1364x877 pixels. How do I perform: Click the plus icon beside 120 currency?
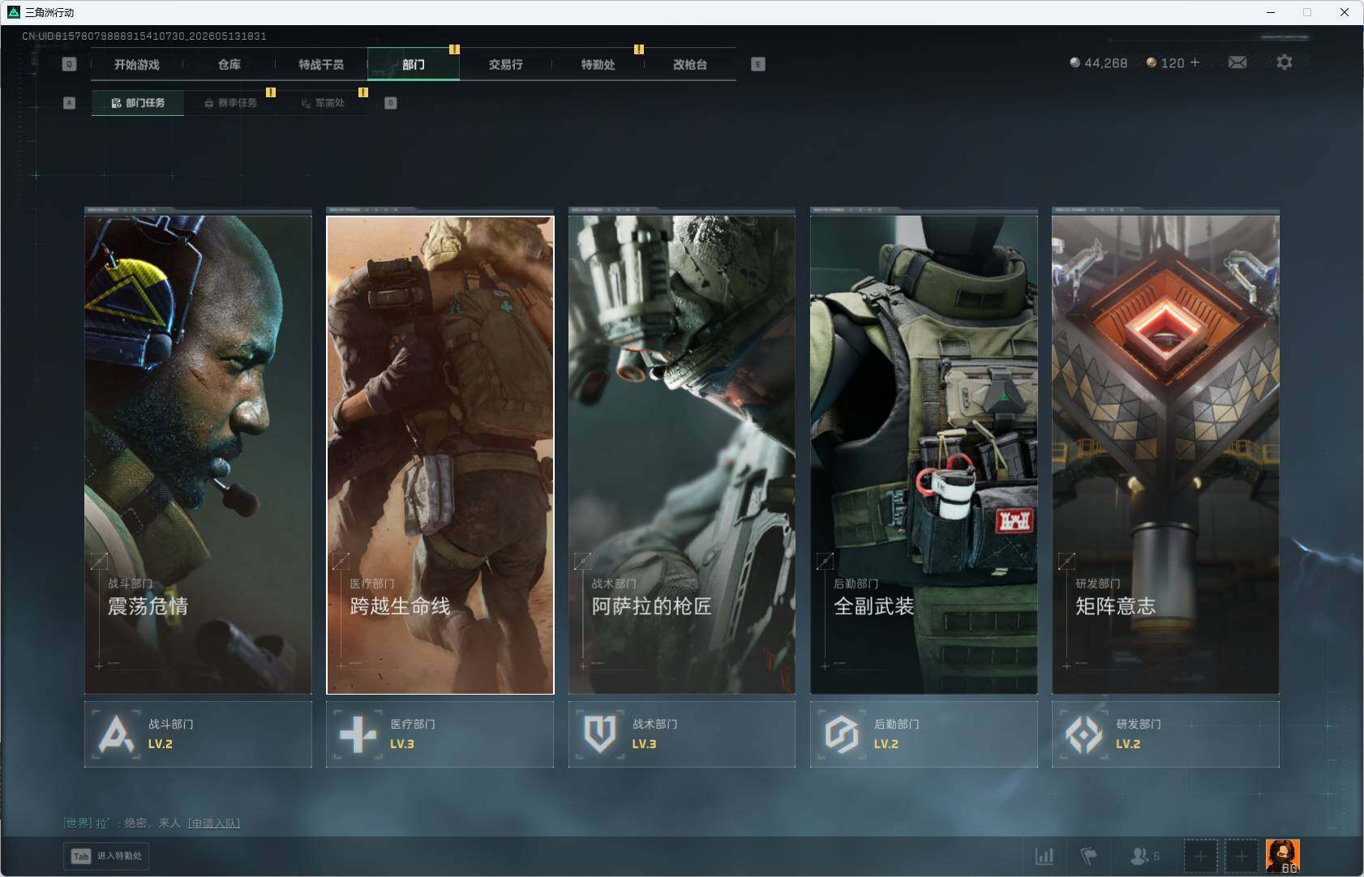pos(1195,62)
